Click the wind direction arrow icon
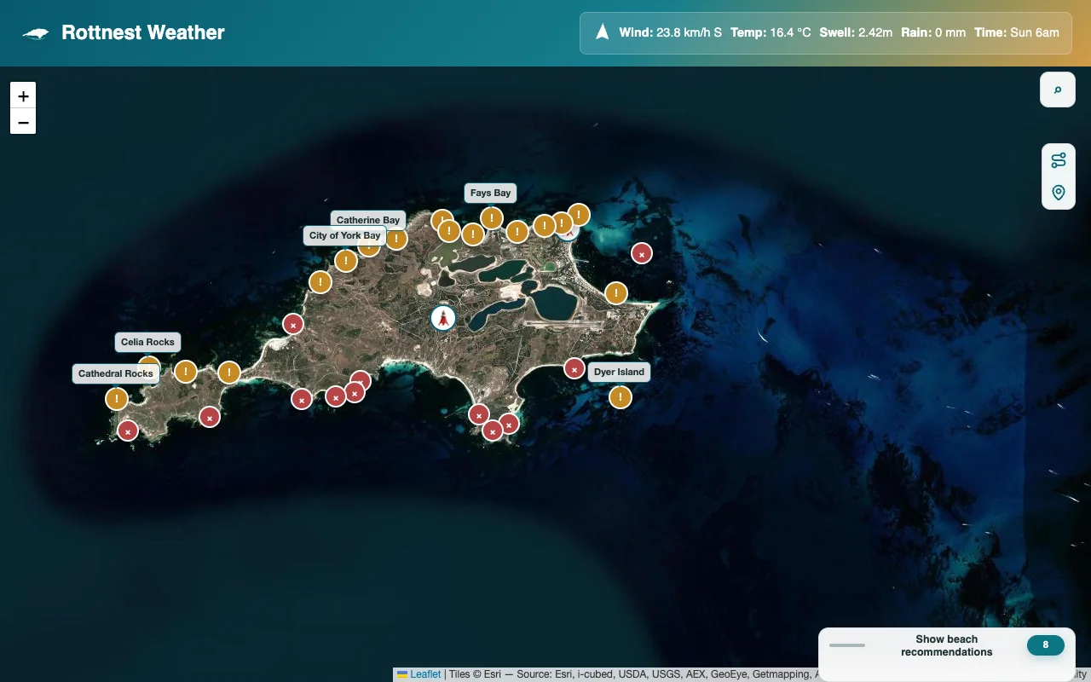This screenshot has width=1091, height=682. 603,32
